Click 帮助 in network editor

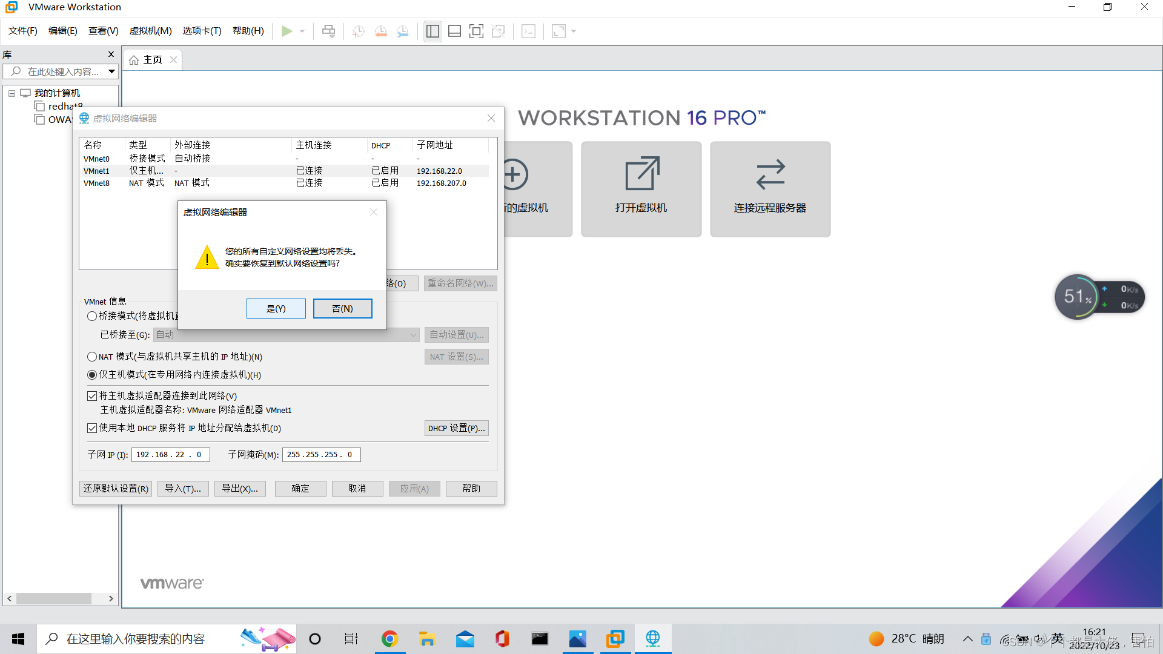pyautogui.click(x=471, y=489)
